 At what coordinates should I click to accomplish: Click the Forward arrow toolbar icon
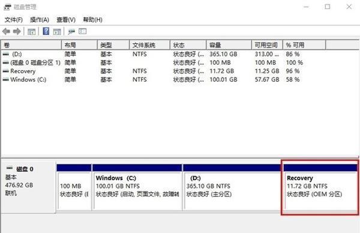point(17,31)
